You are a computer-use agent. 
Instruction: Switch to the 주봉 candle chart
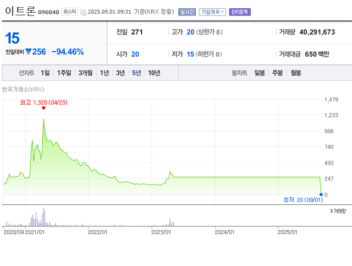pyautogui.click(x=277, y=73)
